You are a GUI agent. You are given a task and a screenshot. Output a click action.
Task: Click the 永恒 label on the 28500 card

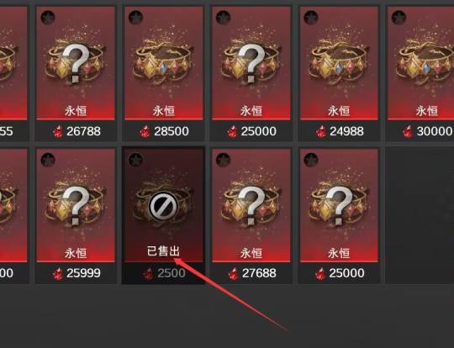(x=164, y=111)
